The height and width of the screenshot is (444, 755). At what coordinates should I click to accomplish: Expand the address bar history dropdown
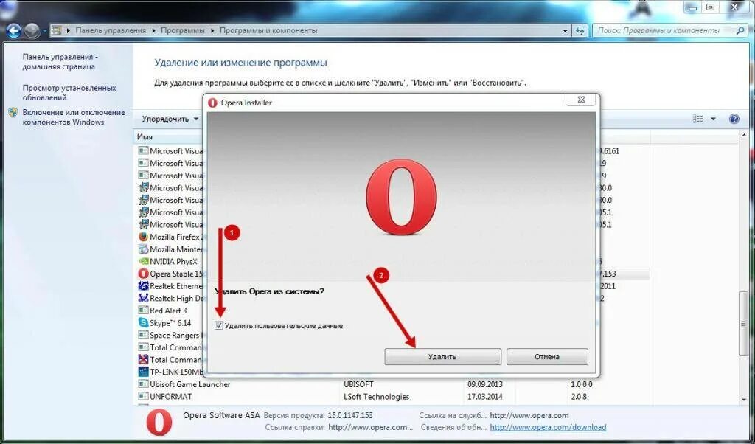[566, 30]
